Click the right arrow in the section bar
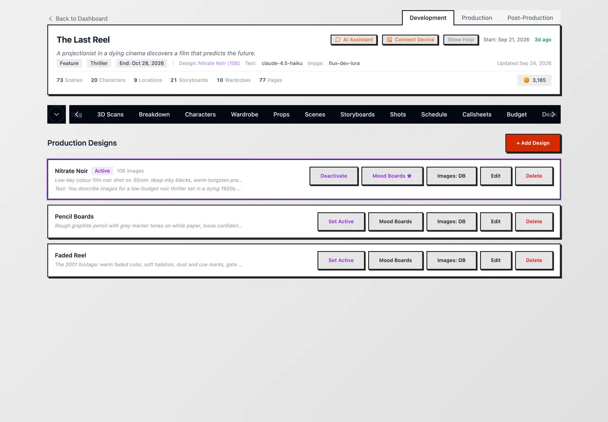Image resolution: width=608 pixels, height=422 pixels. (x=553, y=114)
